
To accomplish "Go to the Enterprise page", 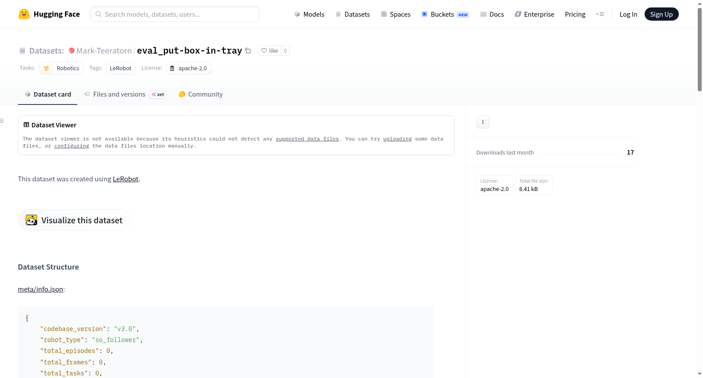I will pos(534,14).
